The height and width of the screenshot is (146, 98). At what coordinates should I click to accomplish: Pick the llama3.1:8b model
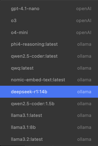click(49, 127)
